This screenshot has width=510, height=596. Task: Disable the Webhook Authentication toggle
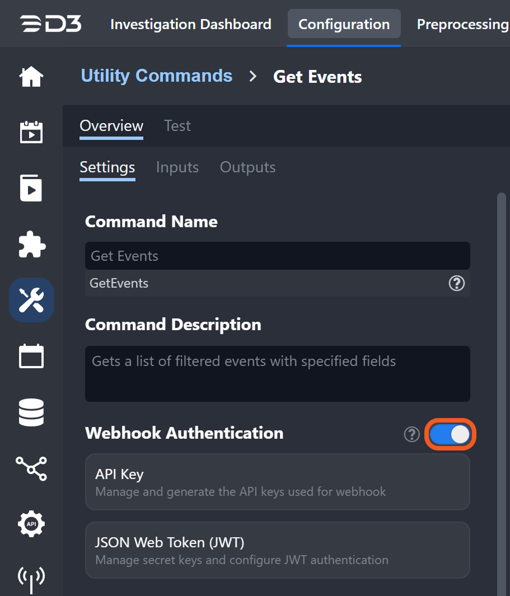click(451, 434)
